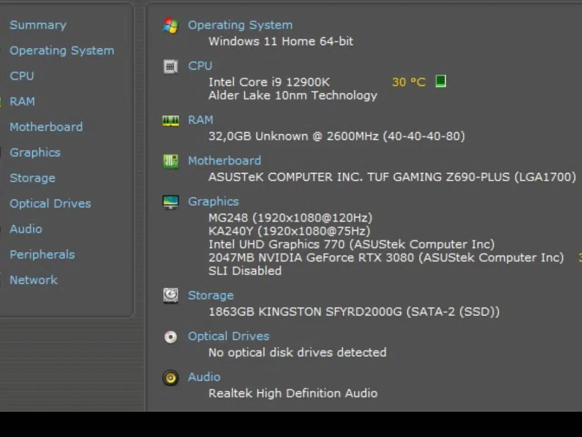This screenshot has width=582, height=437.
Task: Open the Network section in the sidebar
Action: 33,280
